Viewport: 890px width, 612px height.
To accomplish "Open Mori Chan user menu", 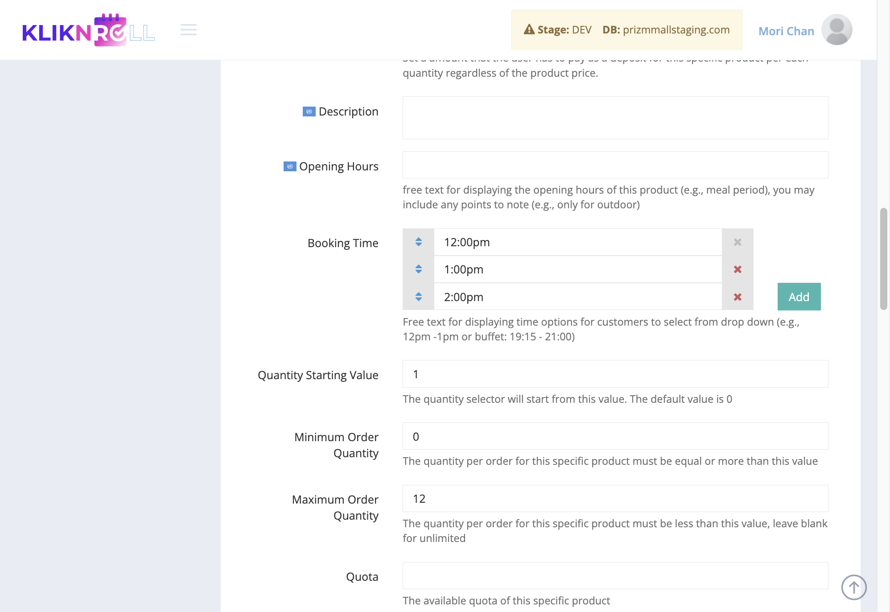I will tap(787, 31).
